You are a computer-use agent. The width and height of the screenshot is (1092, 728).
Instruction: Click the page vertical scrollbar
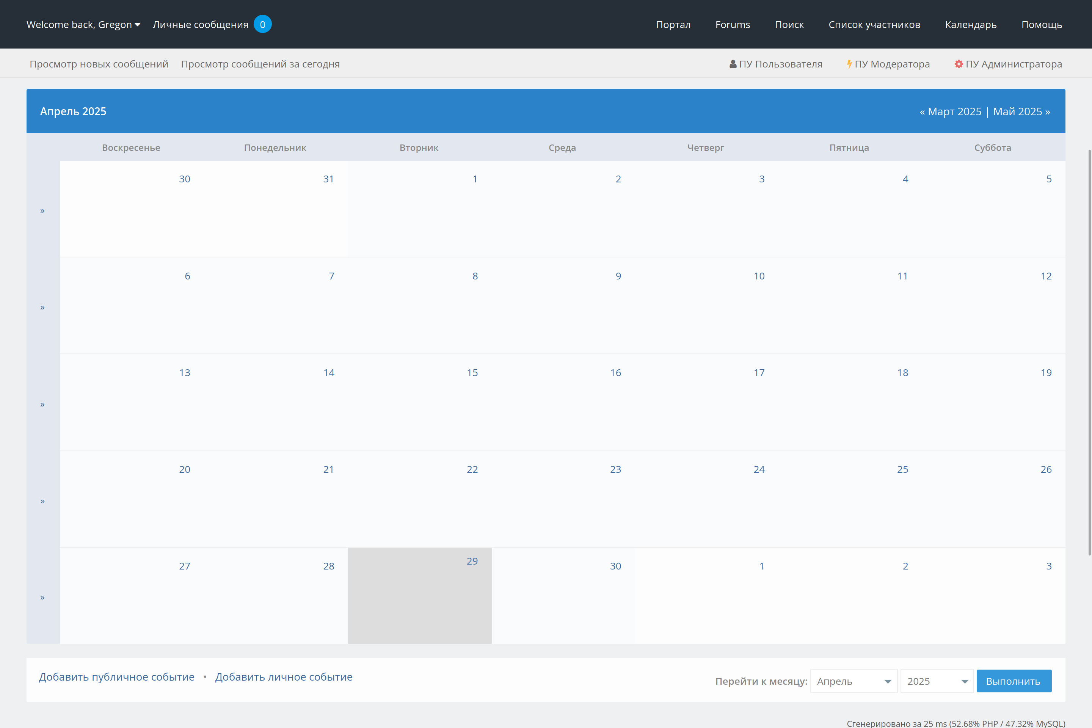click(x=1089, y=353)
